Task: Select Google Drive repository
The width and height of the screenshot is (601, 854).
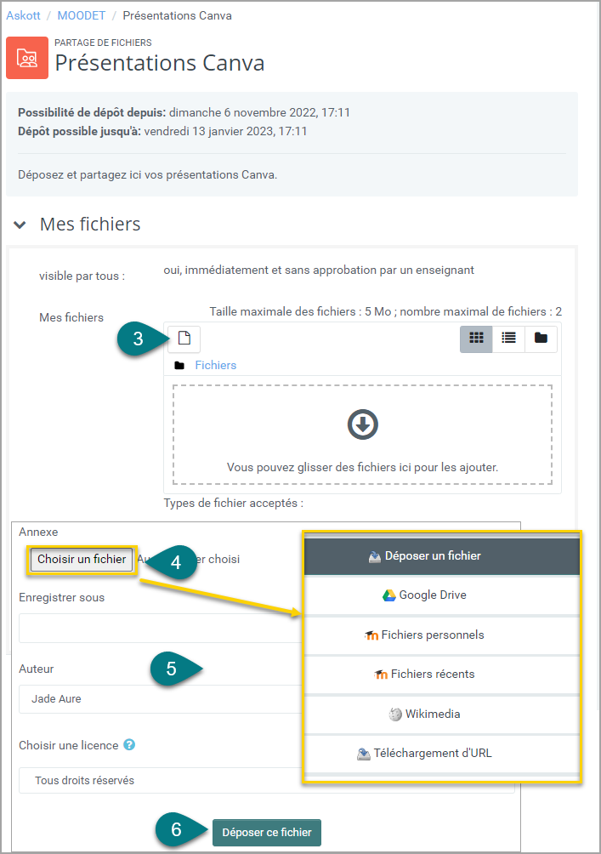Action: tap(442, 595)
